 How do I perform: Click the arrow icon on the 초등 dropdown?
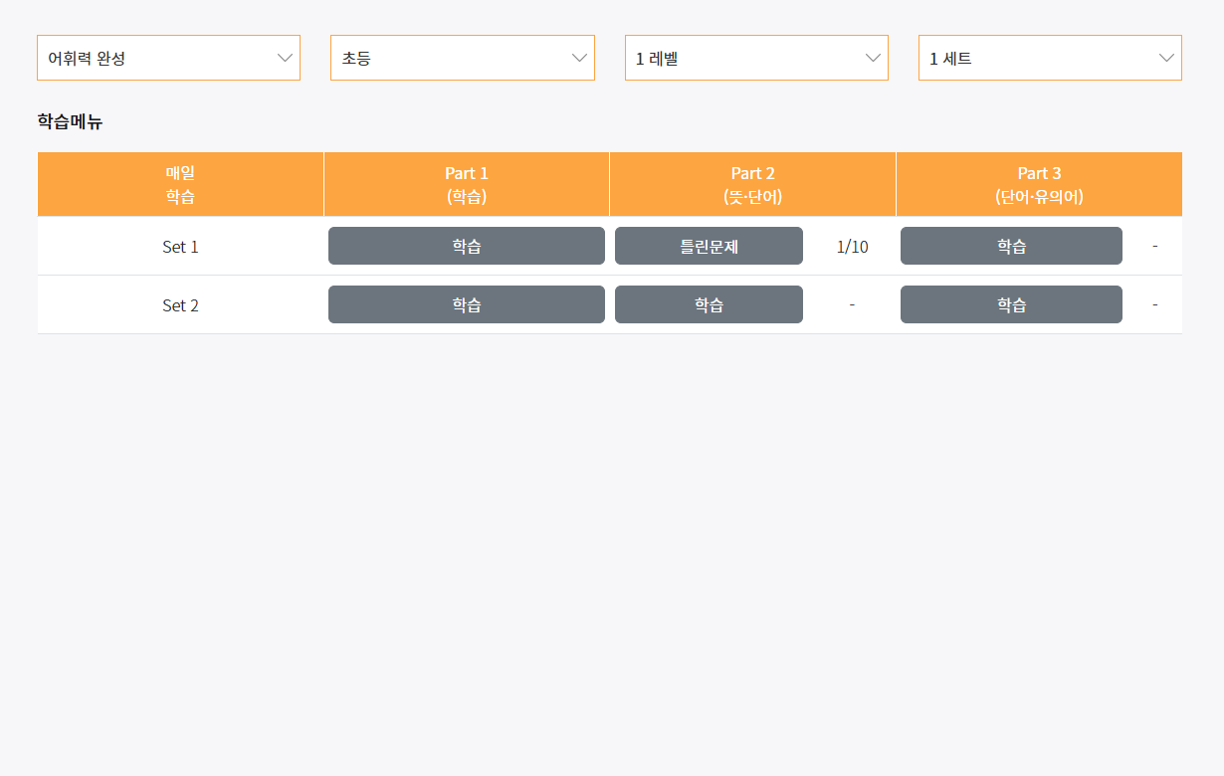[x=579, y=58]
